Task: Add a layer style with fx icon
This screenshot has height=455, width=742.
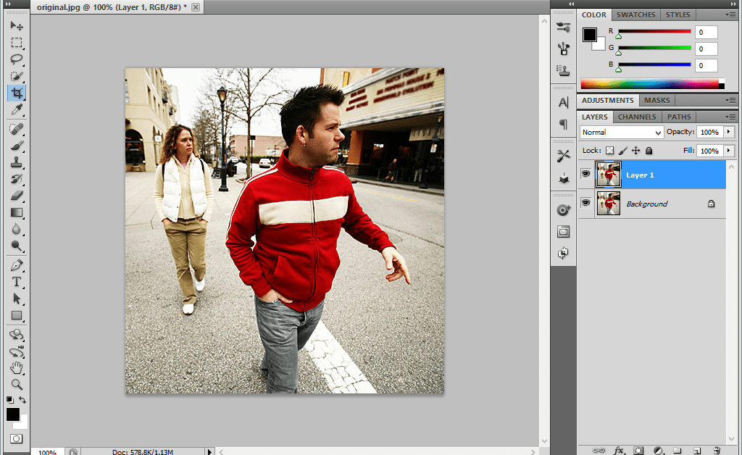Action: [619, 450]
